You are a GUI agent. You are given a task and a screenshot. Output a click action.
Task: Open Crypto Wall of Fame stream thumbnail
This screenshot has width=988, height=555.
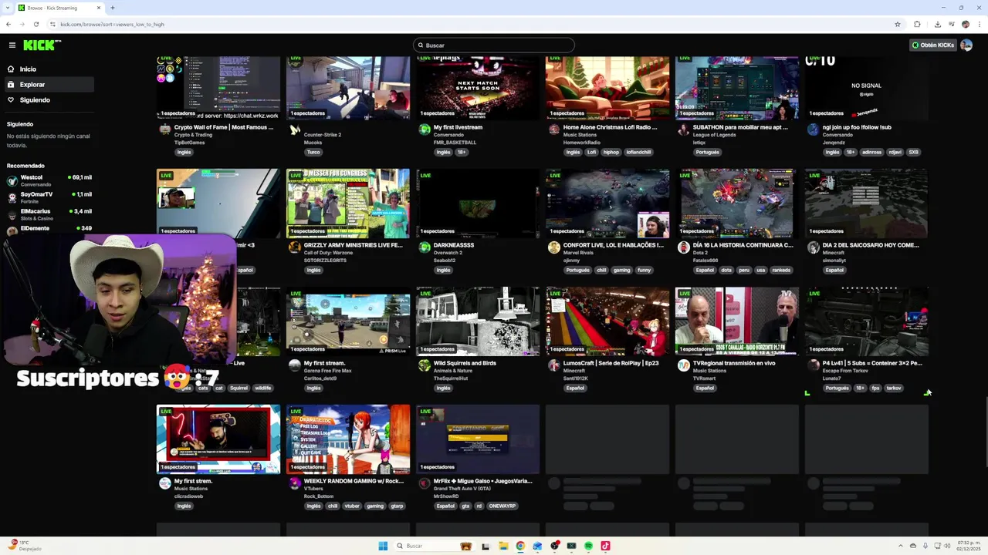218,87
